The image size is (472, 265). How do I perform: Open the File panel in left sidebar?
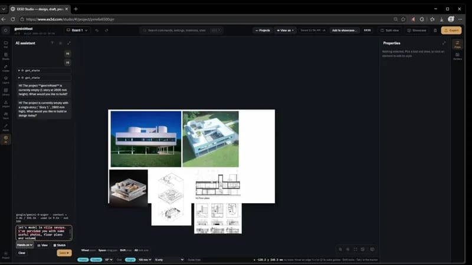click(x=6, y=45)
